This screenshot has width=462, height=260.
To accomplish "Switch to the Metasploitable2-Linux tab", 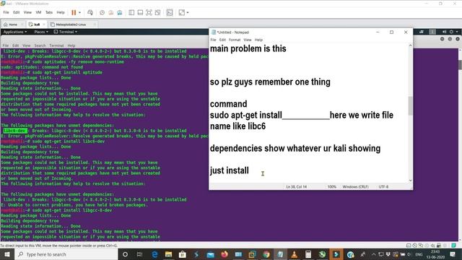I will (71, 25).
